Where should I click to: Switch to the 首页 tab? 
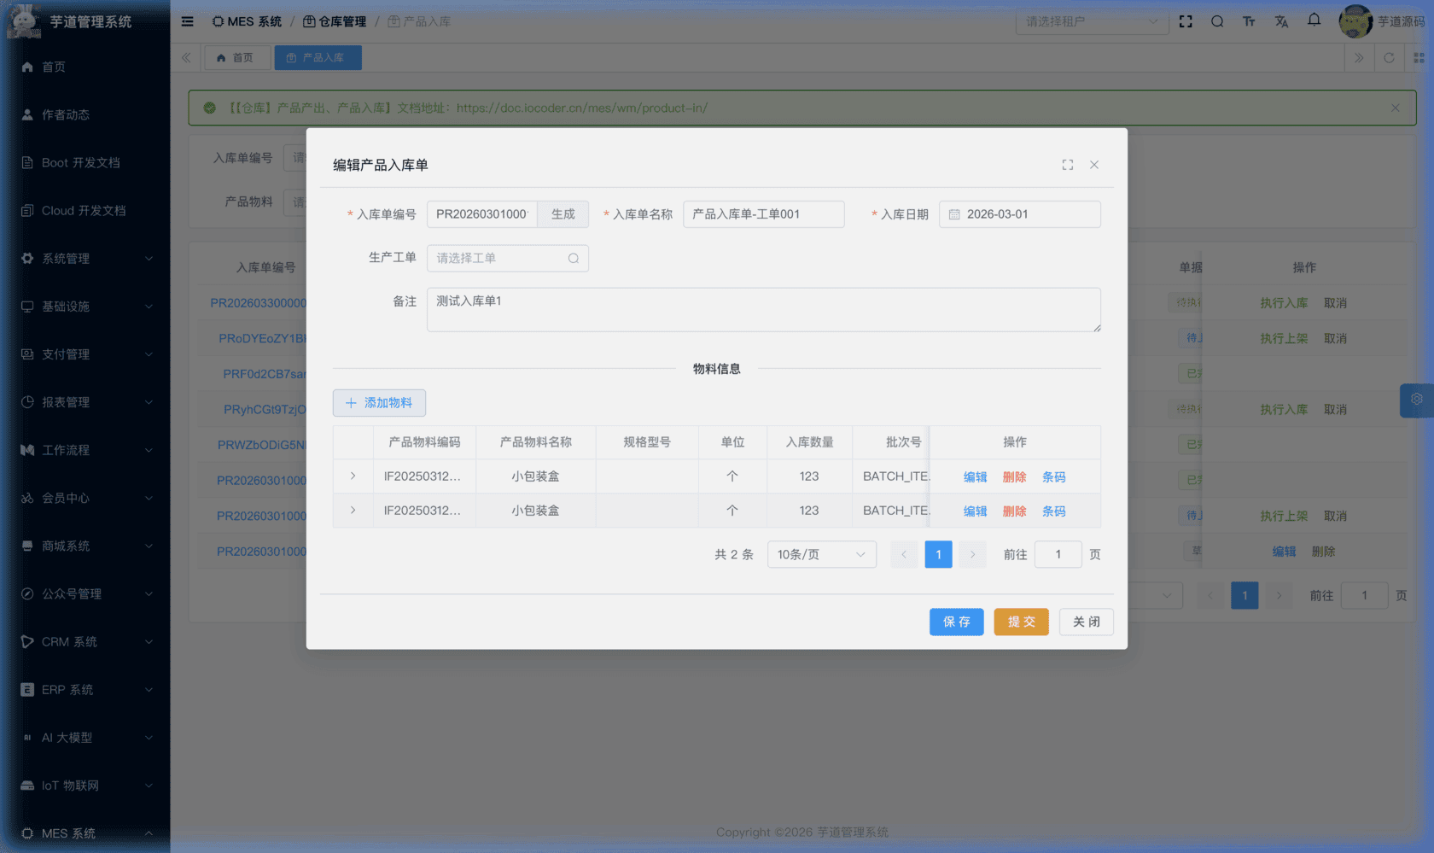click(236, 58)
